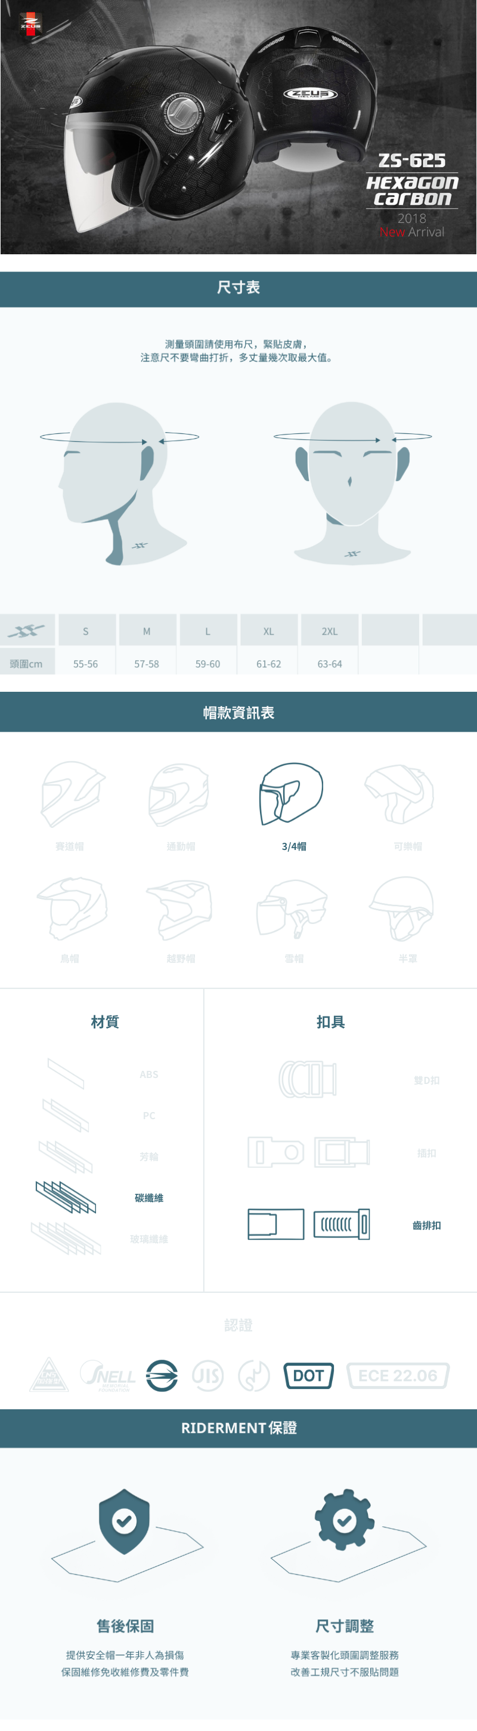The image size is (477, 1731).
Task: Click the highlighted 碳纖維 carbon fiber layers icon
Action: 66,1197
